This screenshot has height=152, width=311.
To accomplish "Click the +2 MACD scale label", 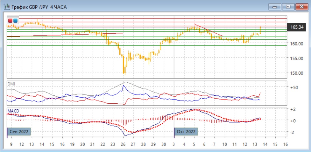I will (293, 109).
